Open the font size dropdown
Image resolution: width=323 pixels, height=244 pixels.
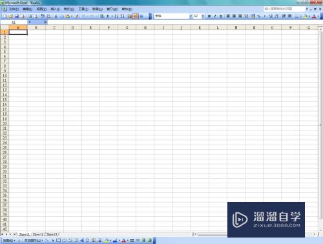click(203, 16)
